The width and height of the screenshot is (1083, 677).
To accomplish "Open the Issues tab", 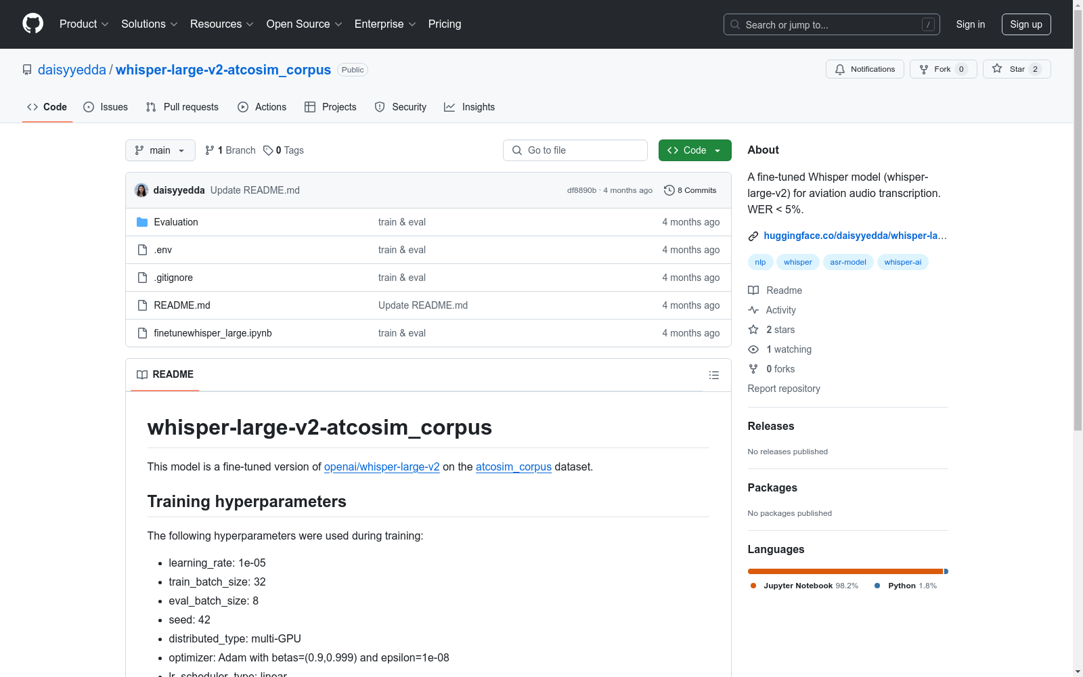I will 106,107.
